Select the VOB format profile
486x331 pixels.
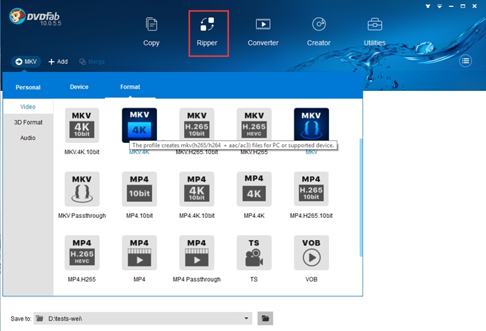pyautogui.click(x=311, y=253)
